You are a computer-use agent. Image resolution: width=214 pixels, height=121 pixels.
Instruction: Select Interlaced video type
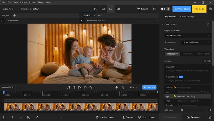point(188,54)
